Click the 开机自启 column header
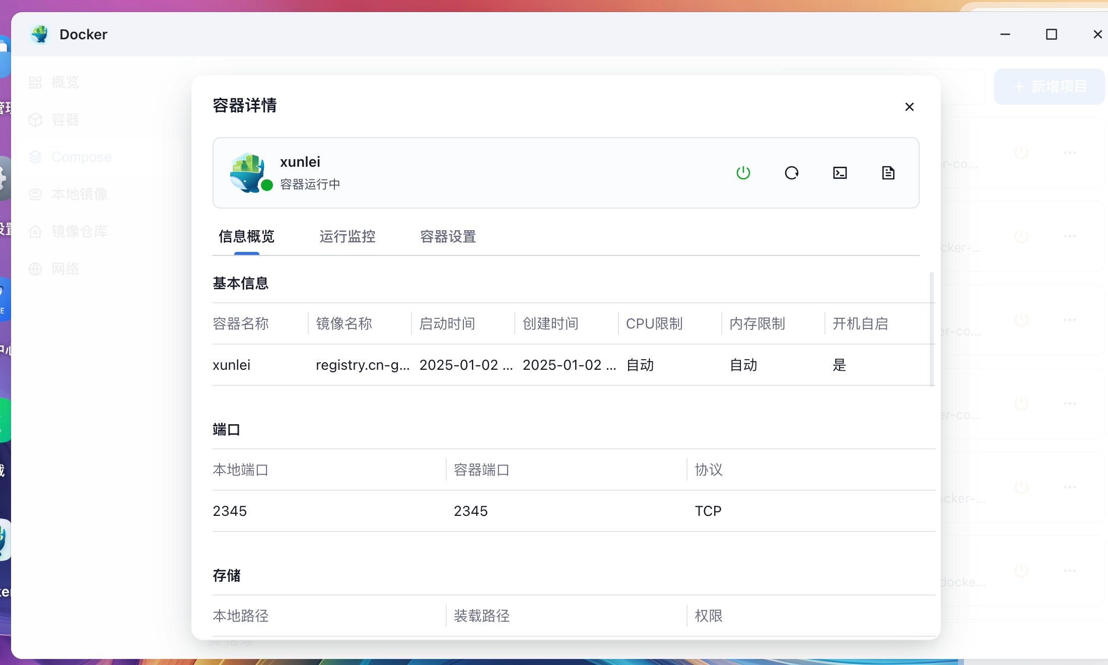 pos(860,323)
